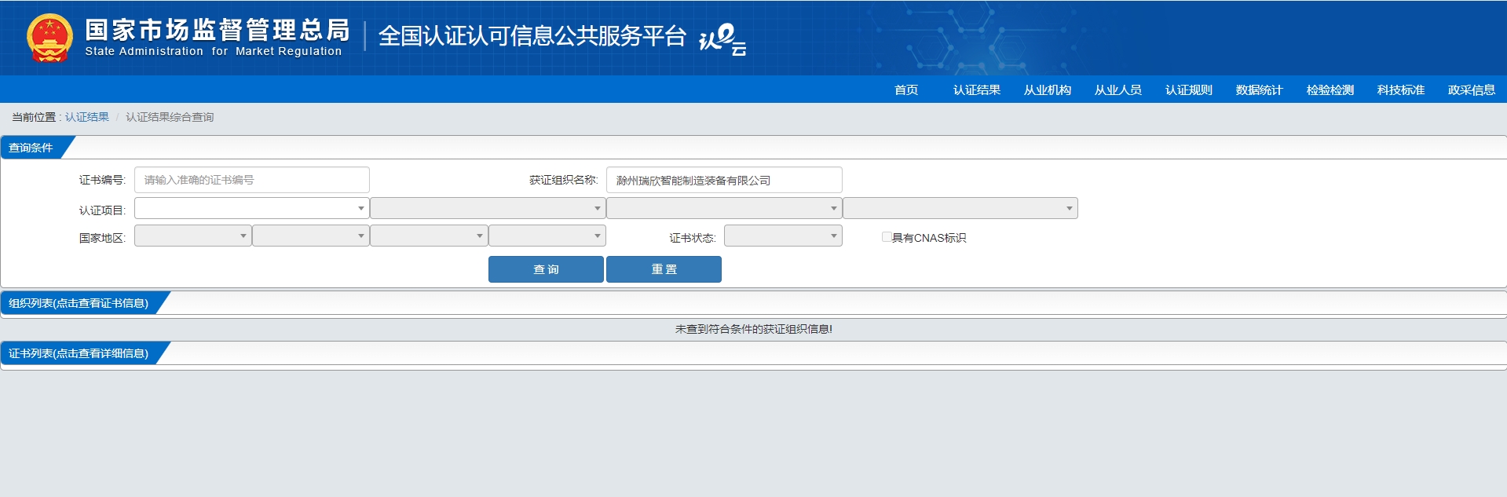Click the 认证结果综合查询 breadcrumb text
The width and height of the screenshot is (1507, 497).
coord(170,117)
